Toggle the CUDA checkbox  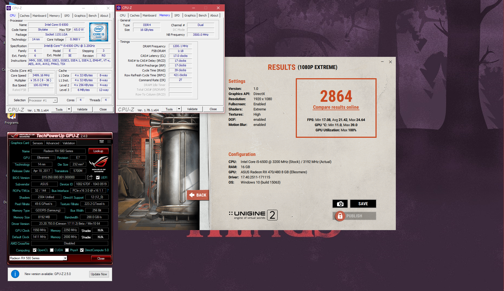[52, 250]
